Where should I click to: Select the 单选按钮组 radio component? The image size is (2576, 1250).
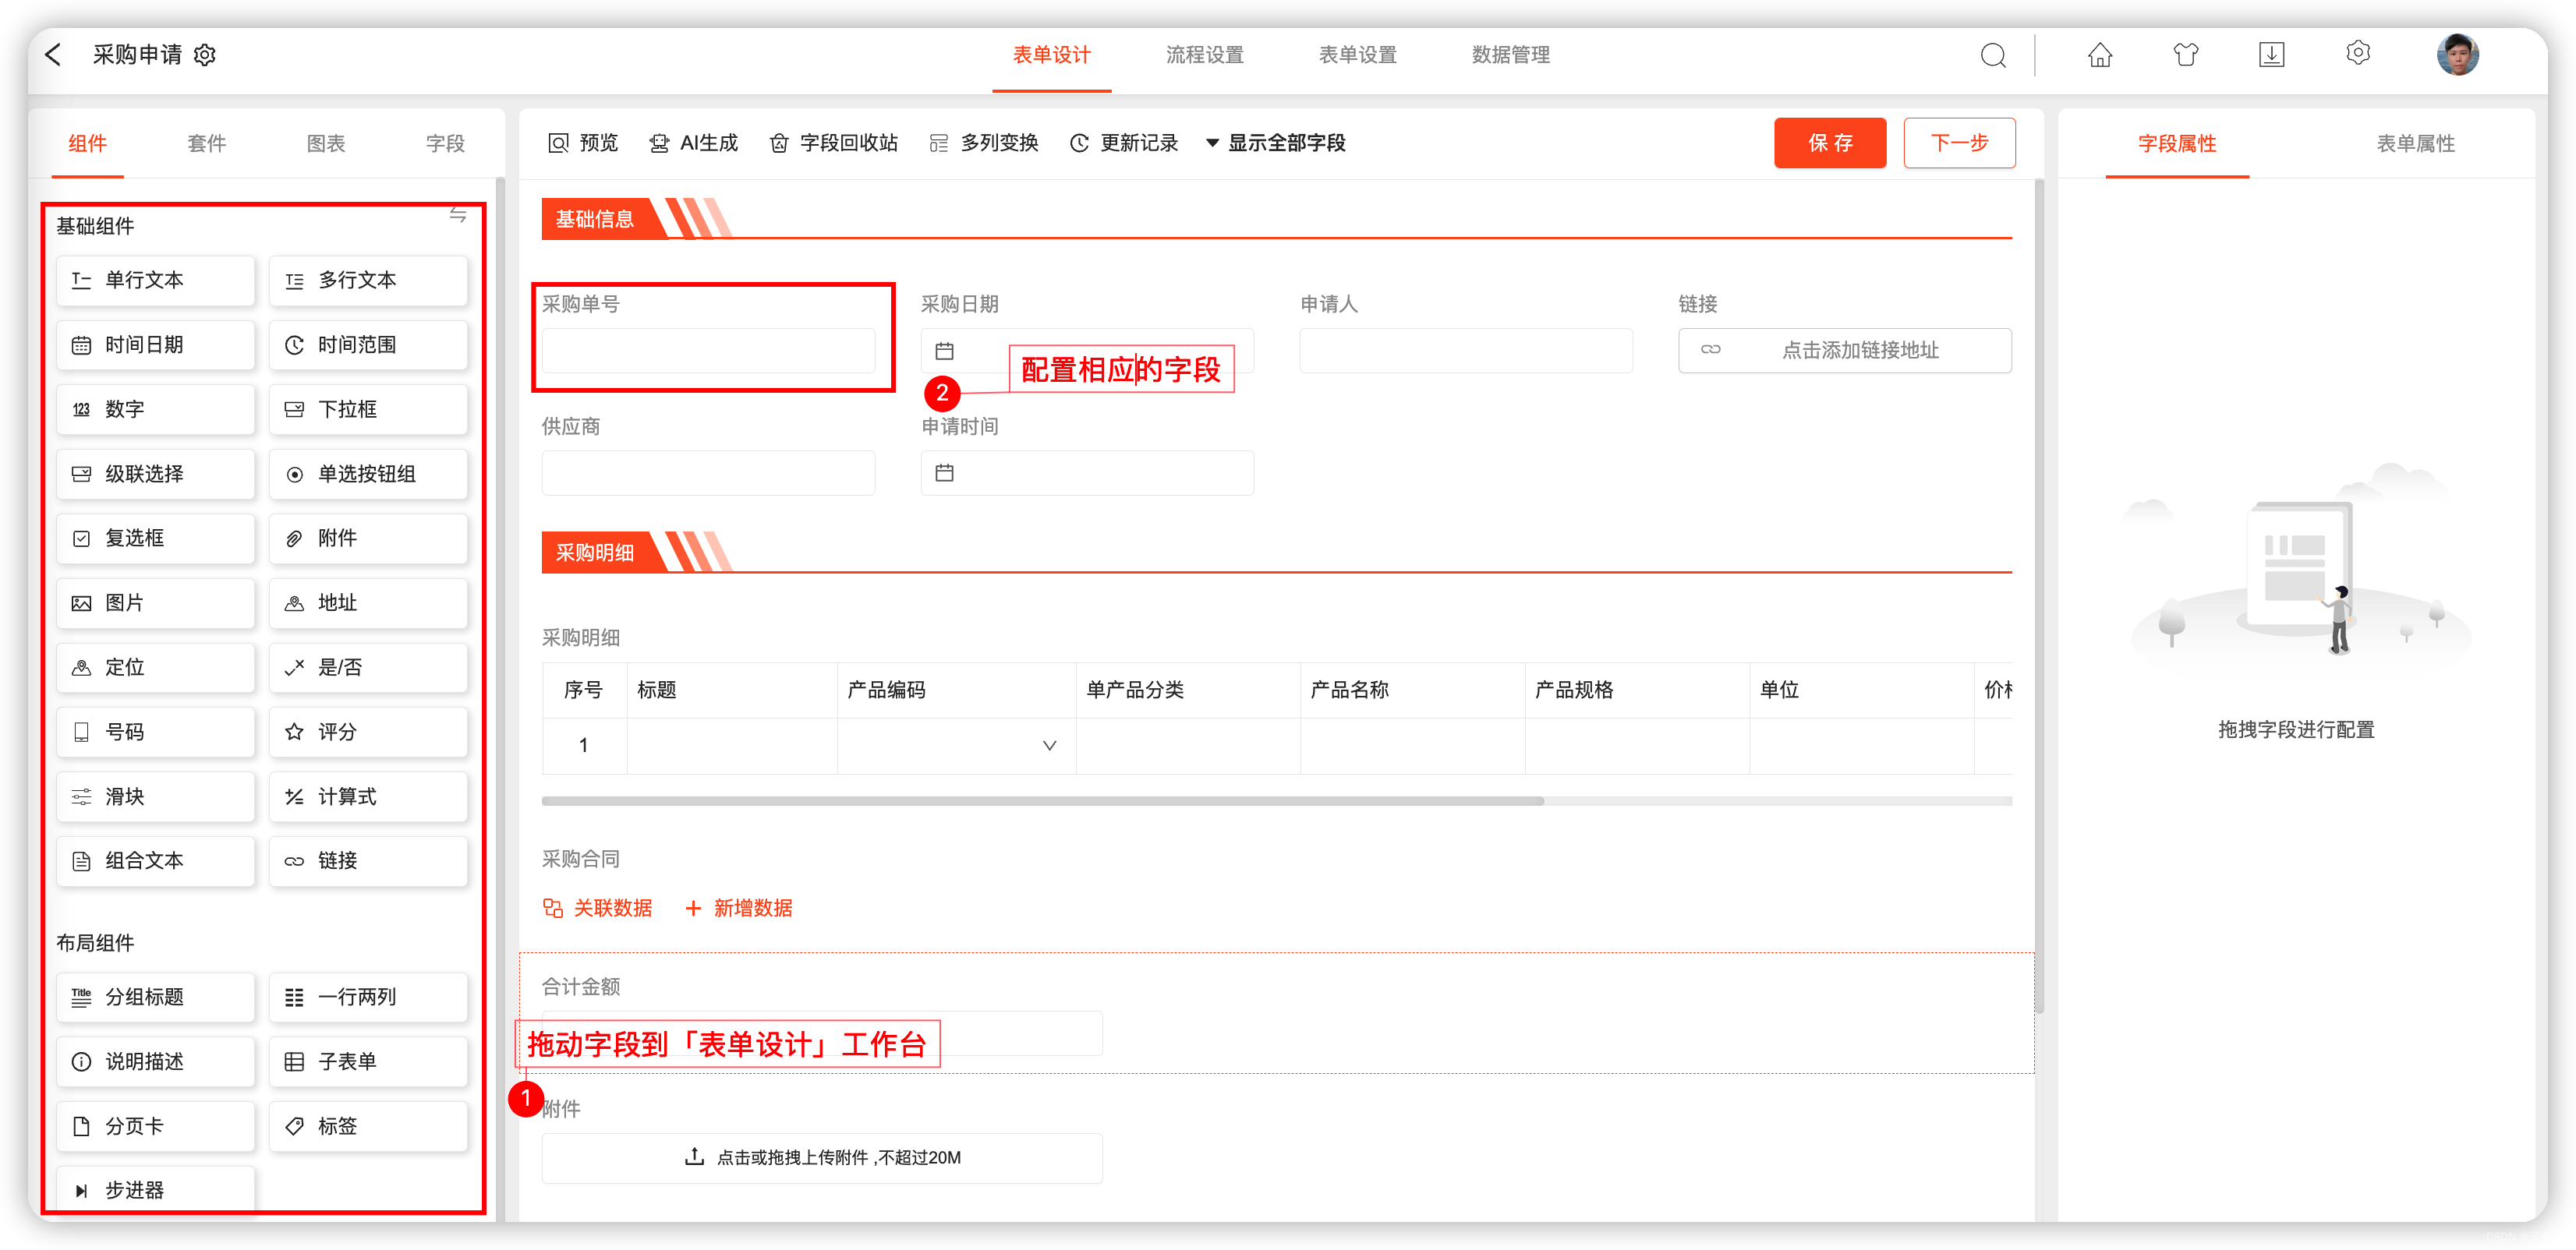(x=368, y=475)
